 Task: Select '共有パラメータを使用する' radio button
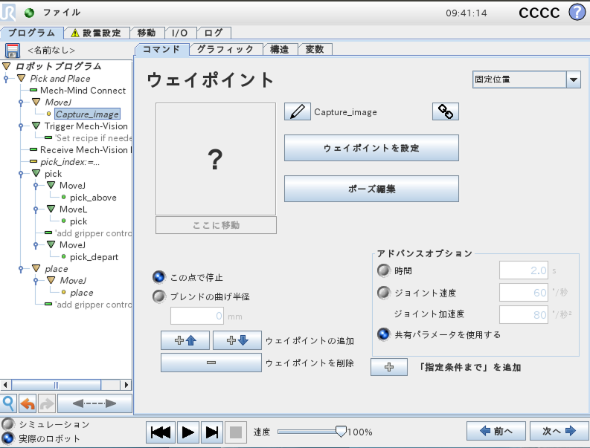point(384,334)
